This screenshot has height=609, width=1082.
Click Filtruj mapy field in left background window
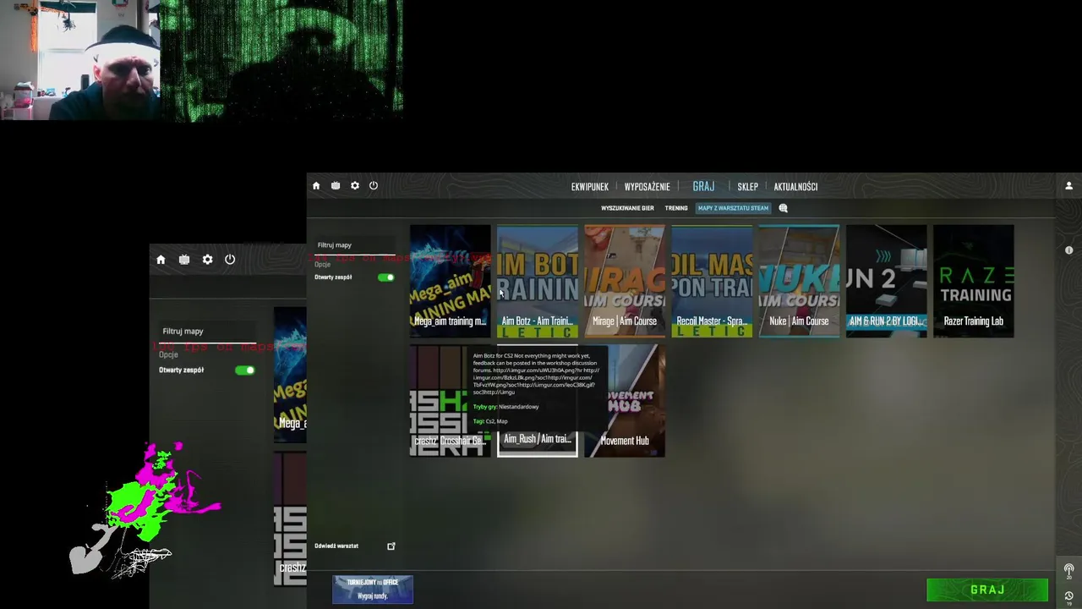tap(207, 332)
